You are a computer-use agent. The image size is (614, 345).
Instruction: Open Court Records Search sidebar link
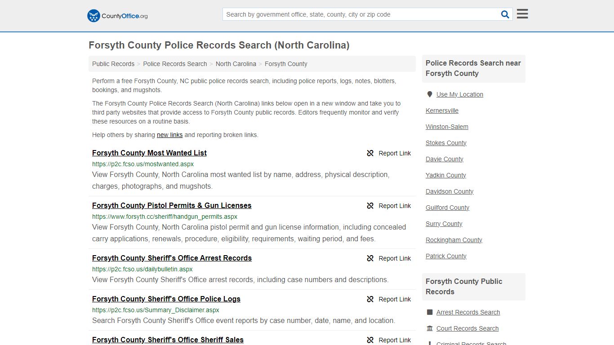pyautogui.click(x=467, y=328)
